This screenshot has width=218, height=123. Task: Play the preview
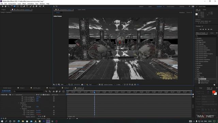coord(206,29)
